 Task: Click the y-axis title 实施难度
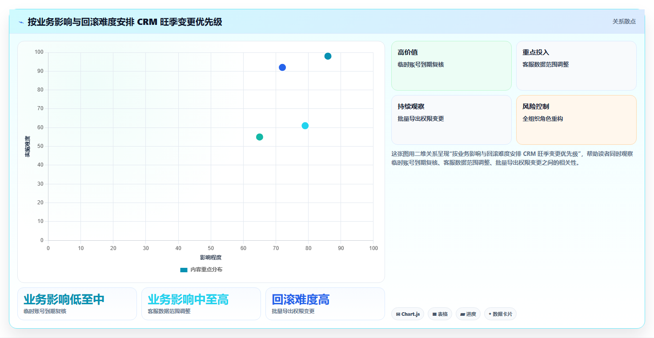pos(27,147)
